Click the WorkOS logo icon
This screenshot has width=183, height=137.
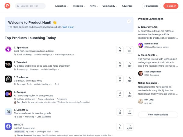click(8, 127)
